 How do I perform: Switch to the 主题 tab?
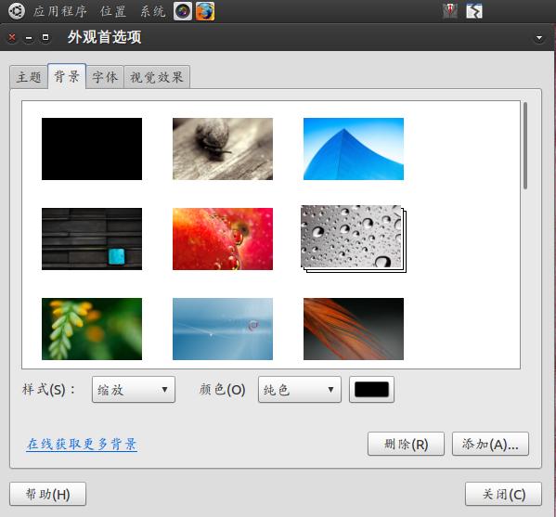pos(29,77)
